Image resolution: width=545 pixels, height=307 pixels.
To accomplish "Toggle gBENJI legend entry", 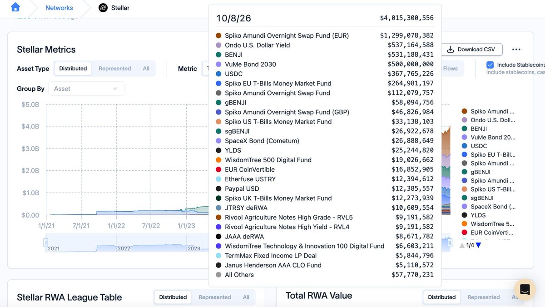I will point(476,172).
